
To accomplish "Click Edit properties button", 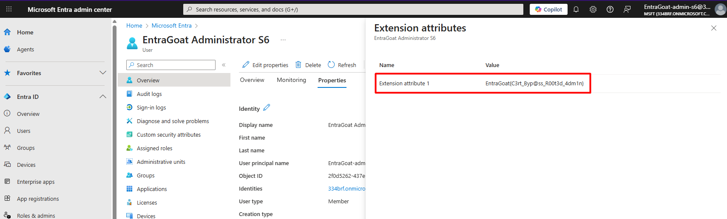I will (265, 65).
